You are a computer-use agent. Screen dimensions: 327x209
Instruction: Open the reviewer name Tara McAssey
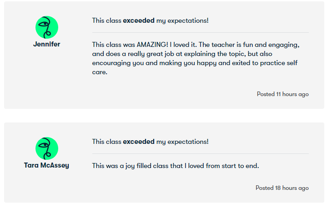click(x=46, y=165)
